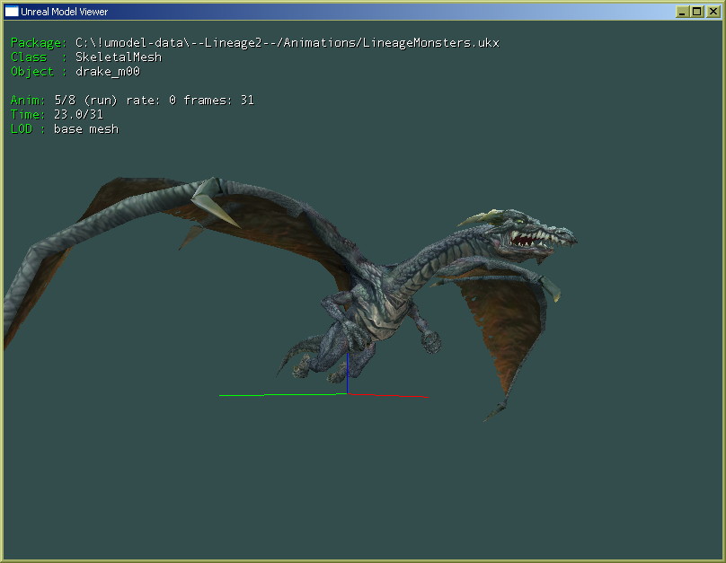Screen dimensions: 726x563
Task: Close the Unreal Model Viewer window
Action: (713, 12)
